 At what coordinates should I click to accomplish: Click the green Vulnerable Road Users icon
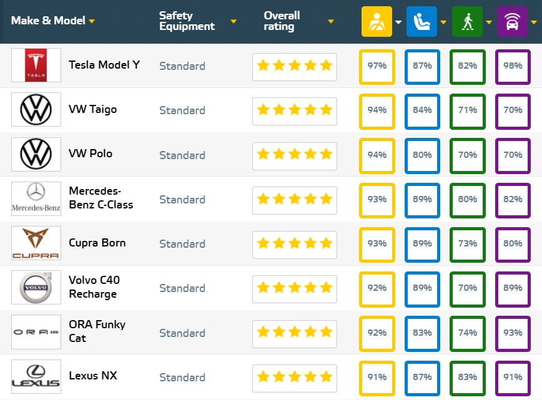pos(466,22)
